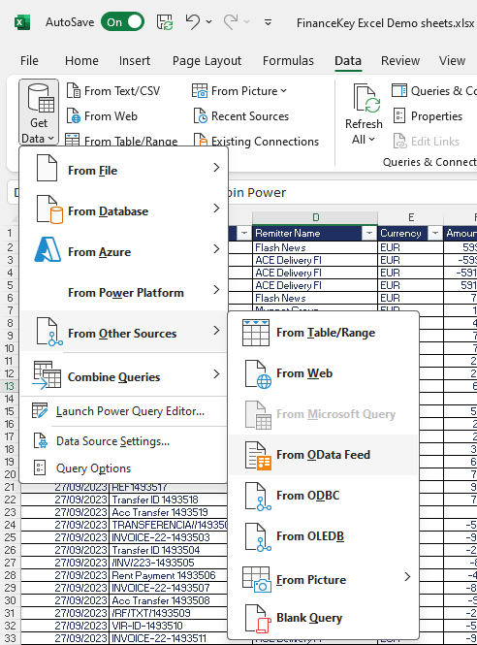This screenshot has height=645, width=477.
Task: Open the Currency column filter dropdown
Action: coord(434,233)
